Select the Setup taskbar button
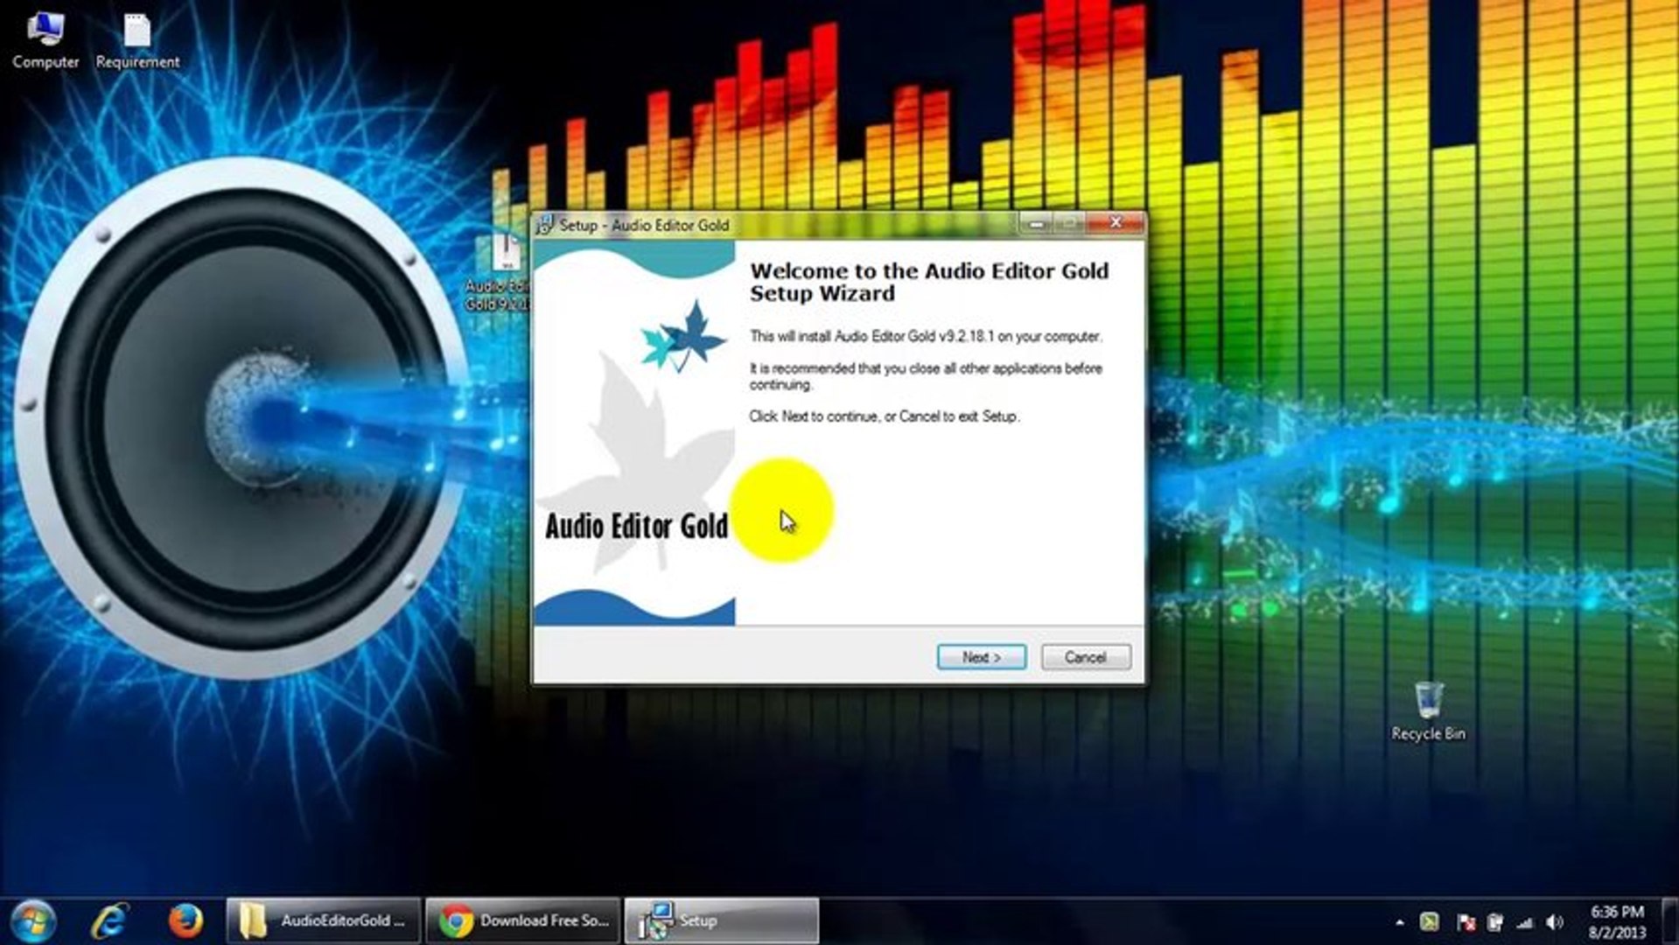This screenshot has width=1679, height=945. [x=722, y=921]
